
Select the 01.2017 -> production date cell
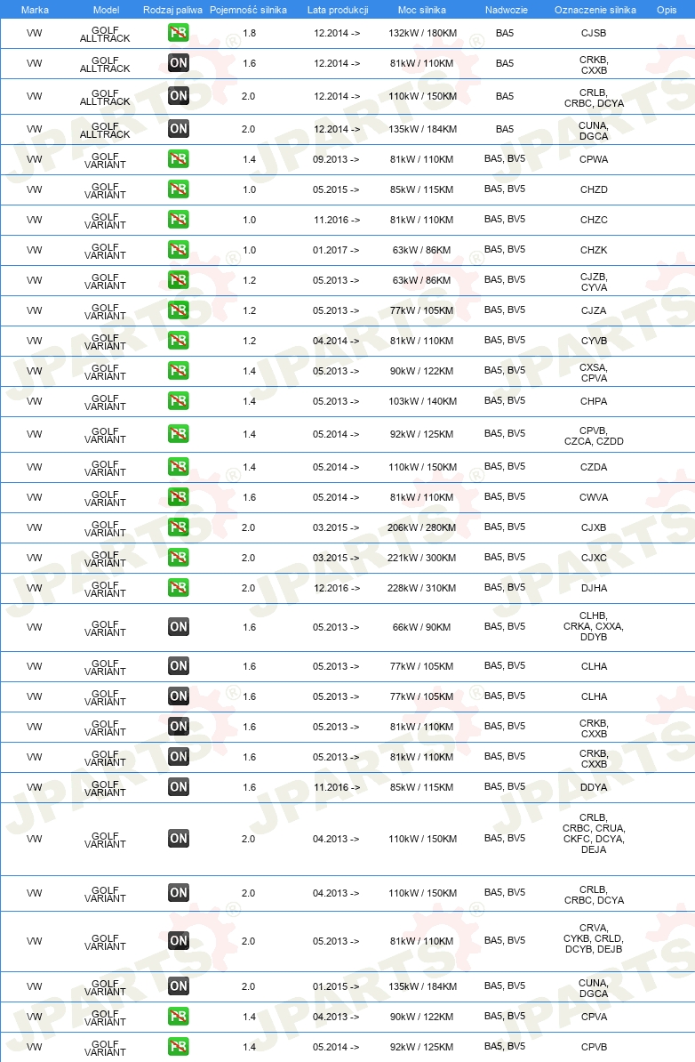point(336,250)
